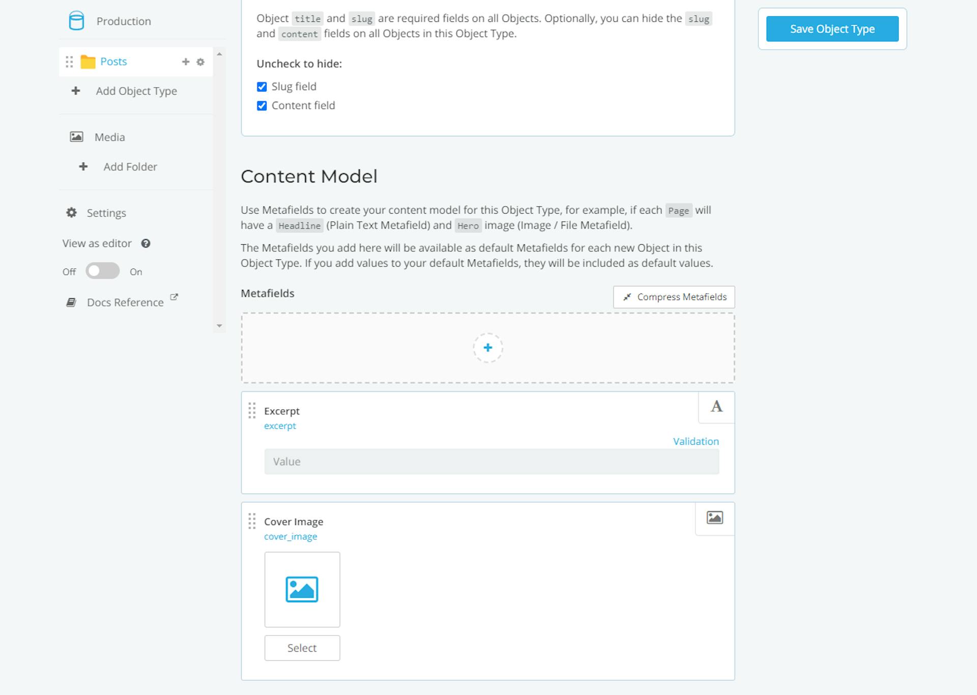Screen dimensions: 977x695
Task: Click the Save Object Type button
Action: click(832, 29)
